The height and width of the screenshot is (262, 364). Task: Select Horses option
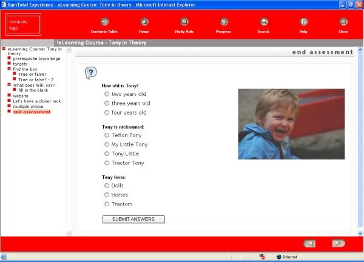(x=107, y=195)
